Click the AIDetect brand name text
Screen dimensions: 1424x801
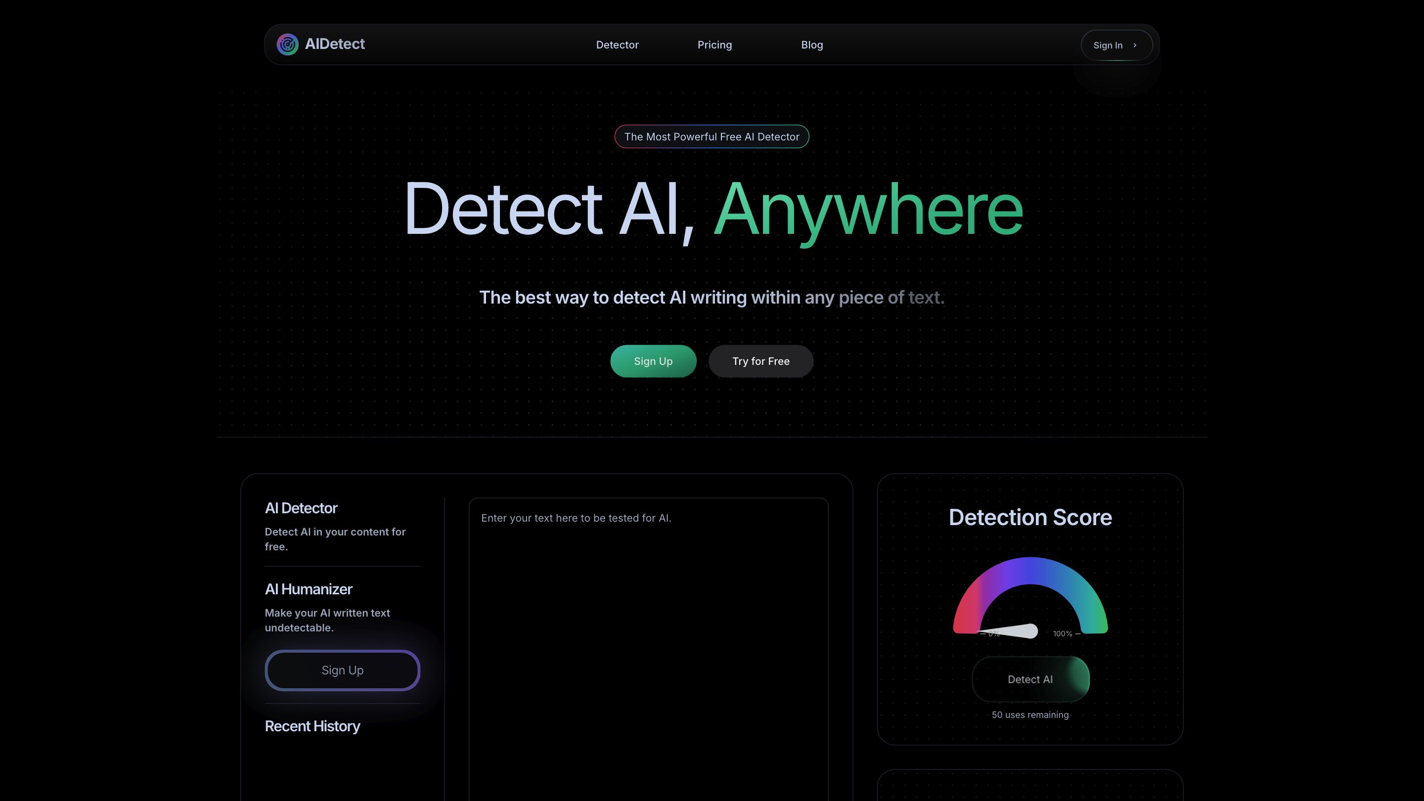point(335,44)
